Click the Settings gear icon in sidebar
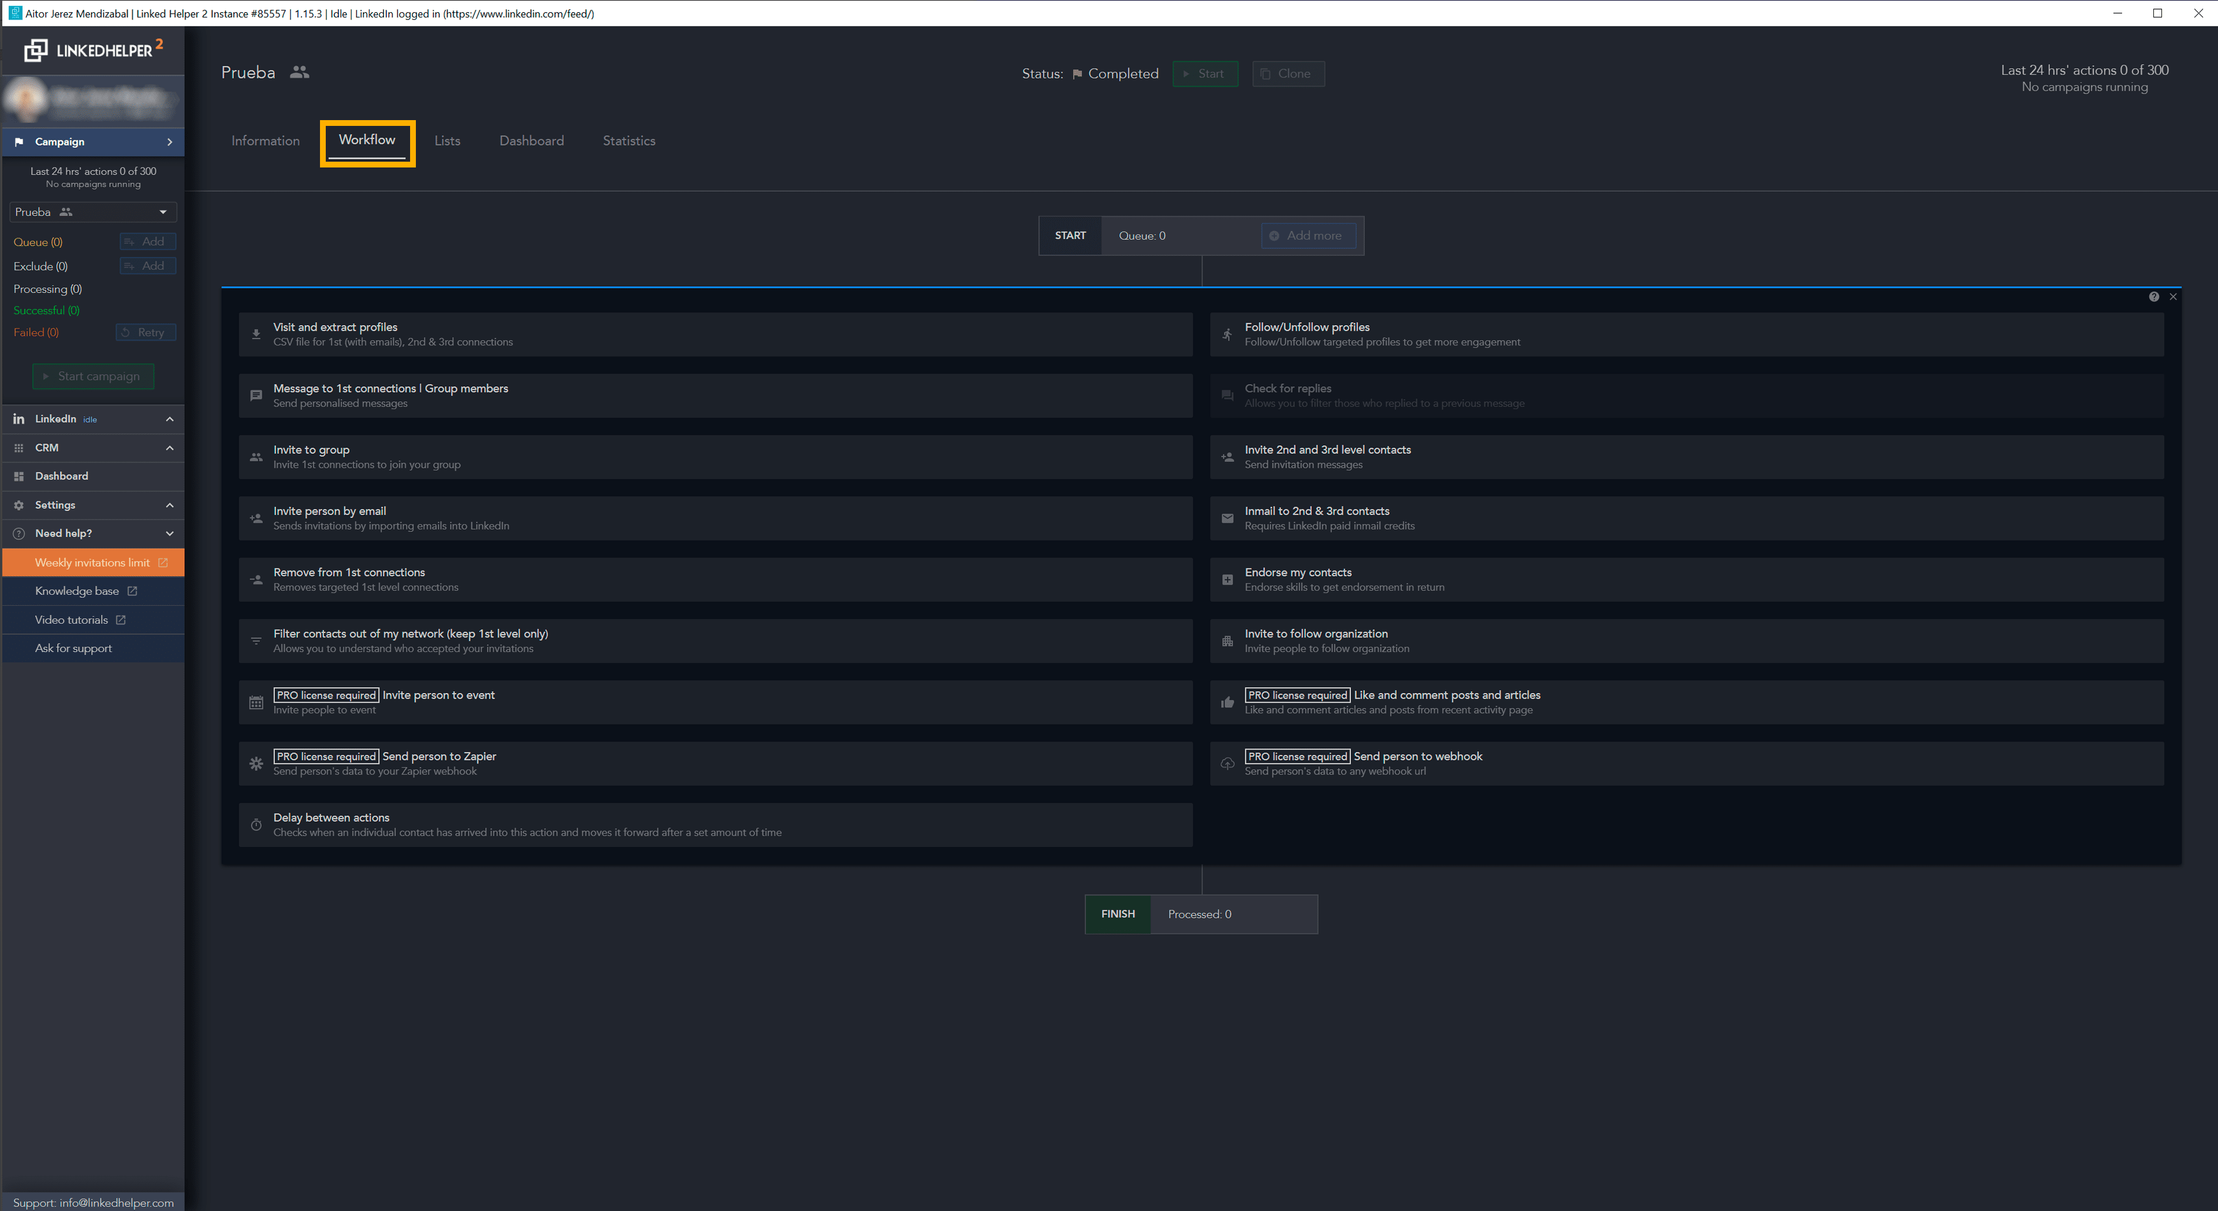Screen dimensions: 2218x1211 point(19,505)
